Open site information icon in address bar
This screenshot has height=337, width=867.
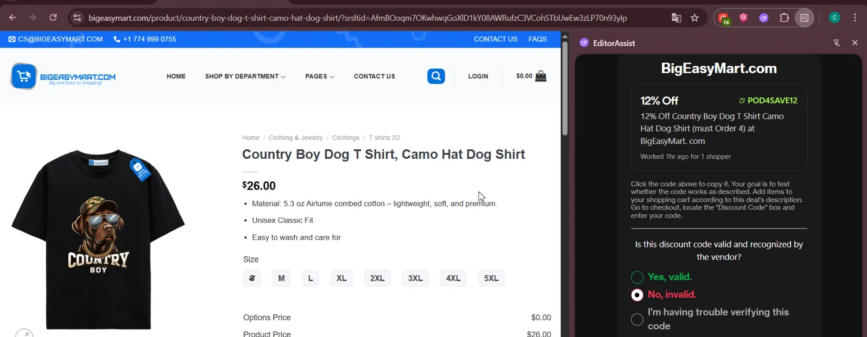(77, 18)
